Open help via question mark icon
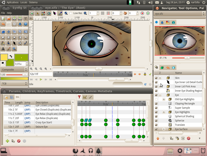The image size is (207, 156). [26, 24]
